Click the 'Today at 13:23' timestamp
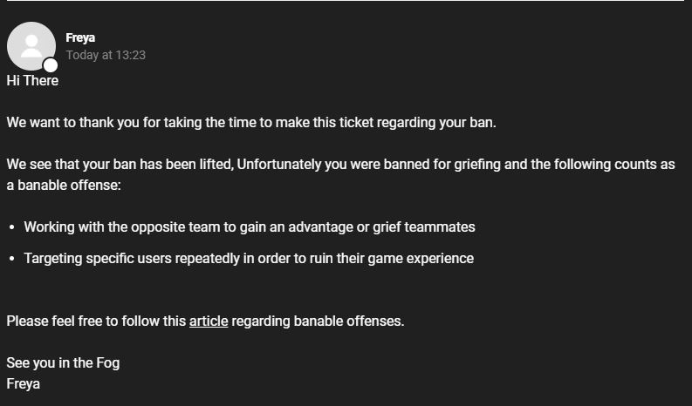This screenshot has height=406, width=692. click(x=106, y=55)
